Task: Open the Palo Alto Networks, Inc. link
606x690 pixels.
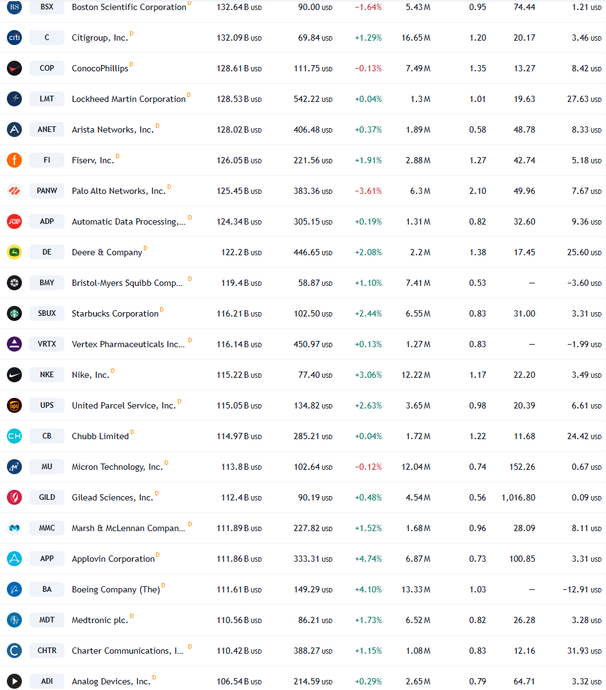Action: pos(118,191)
